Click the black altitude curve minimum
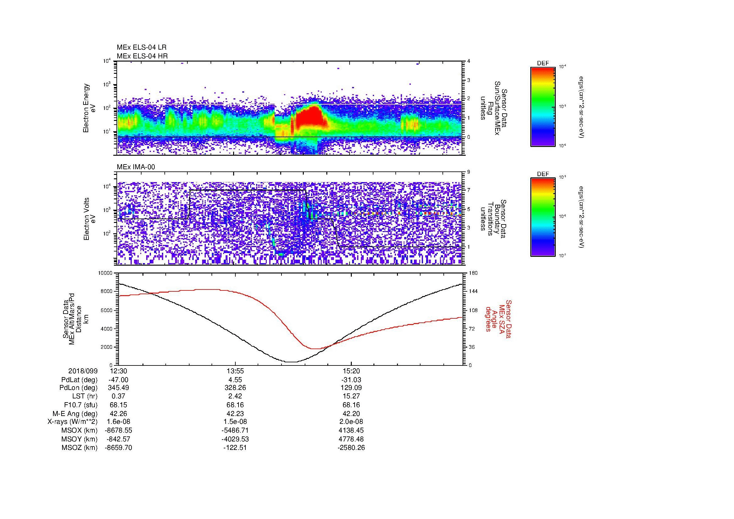 tap(291, 362)
